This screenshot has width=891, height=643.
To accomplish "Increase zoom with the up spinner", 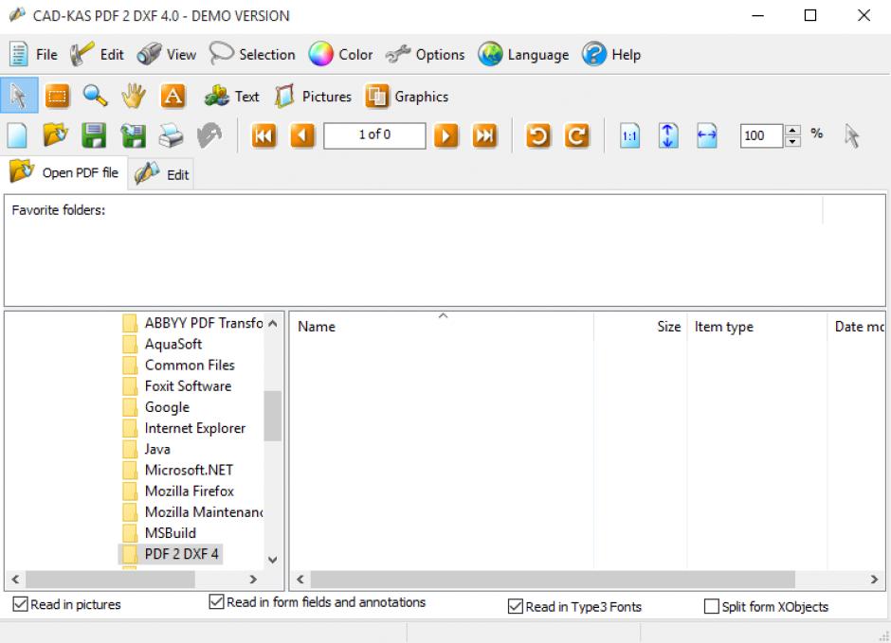I will [792, 130].
